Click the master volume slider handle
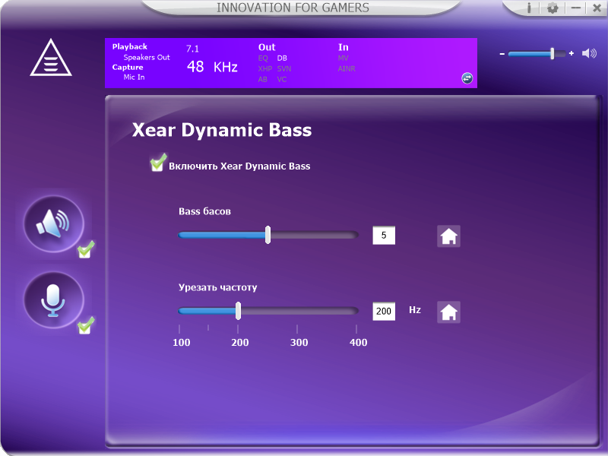This screenshot has height=456, width=608. [553, 53]
